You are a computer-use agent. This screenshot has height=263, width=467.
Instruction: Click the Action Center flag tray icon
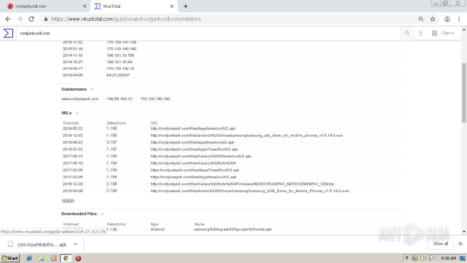tap(432, 258)
